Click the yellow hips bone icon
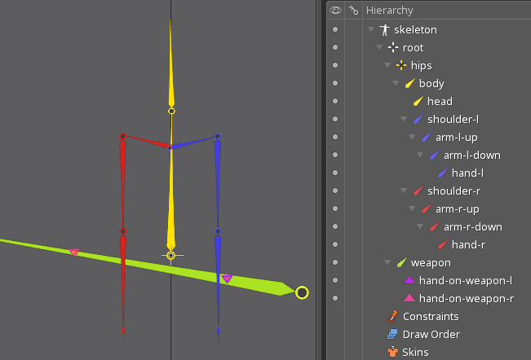This screenshot has height=360, width=531. pyautogui.click(x=401, y=66)
